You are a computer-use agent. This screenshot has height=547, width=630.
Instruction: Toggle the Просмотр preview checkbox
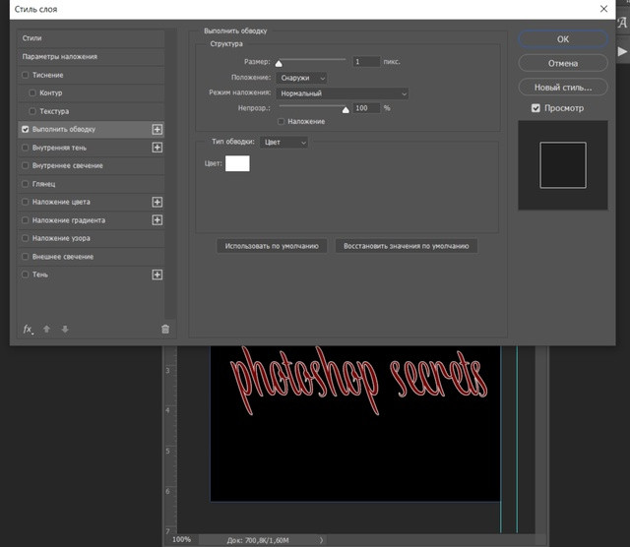(x=535, y=108)
